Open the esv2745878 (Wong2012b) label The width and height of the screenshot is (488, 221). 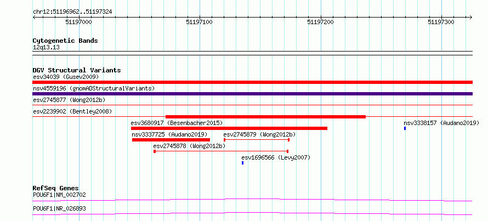click(x=189, y=146)
